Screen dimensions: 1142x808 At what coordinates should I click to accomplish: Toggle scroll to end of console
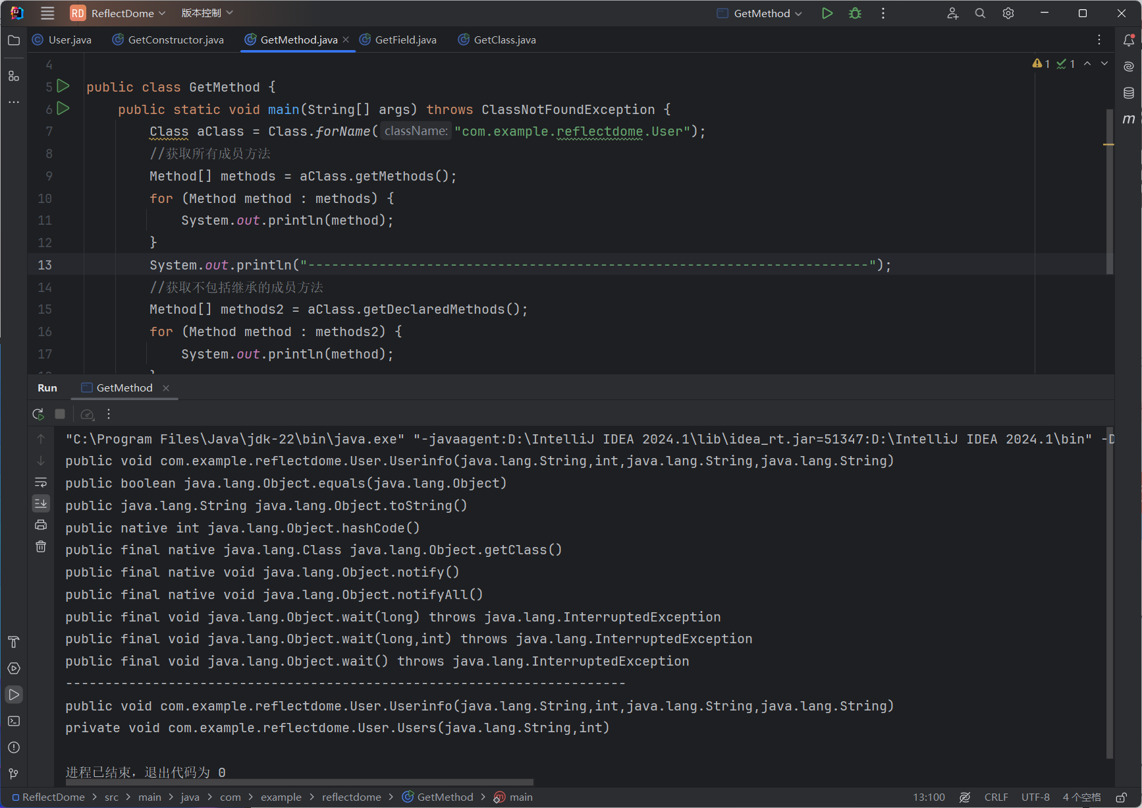(x=41, y=504)
